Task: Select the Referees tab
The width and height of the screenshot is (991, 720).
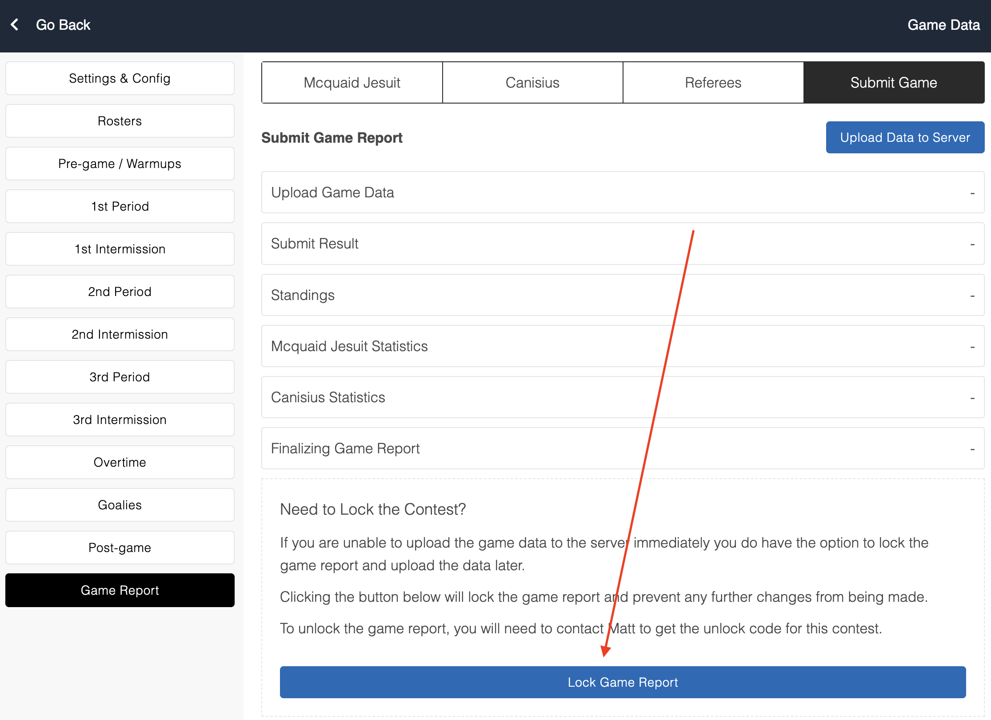Action: [x=713, y=83]
